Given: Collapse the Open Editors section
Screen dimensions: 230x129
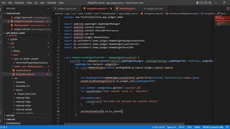Looking at the screenshot, I should [x=28, y=14].
